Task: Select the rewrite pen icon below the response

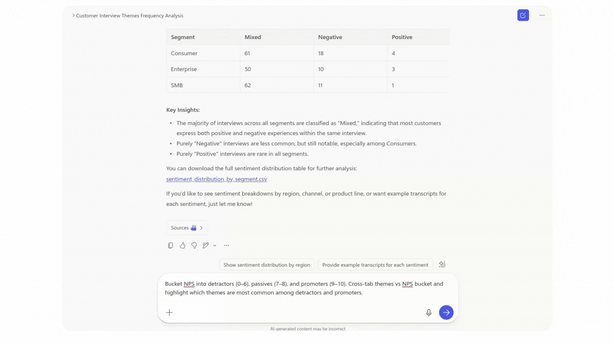Action: [x=206, y=245]
